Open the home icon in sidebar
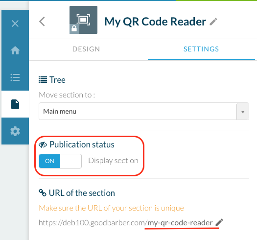The height and width of the screenshot is (240, 257). (x=15, y=50)
